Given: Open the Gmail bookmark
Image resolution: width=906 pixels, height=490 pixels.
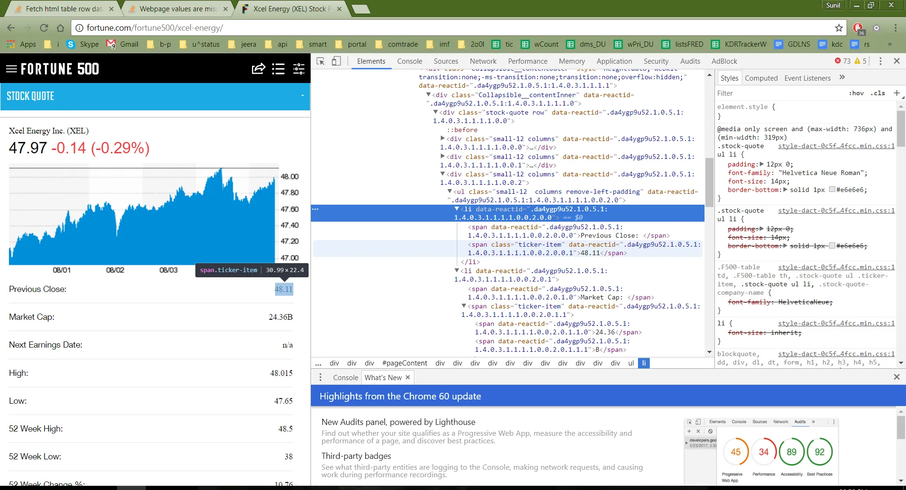Looking at the screenshot, I should pyautogui.click(x=122, y=44).
